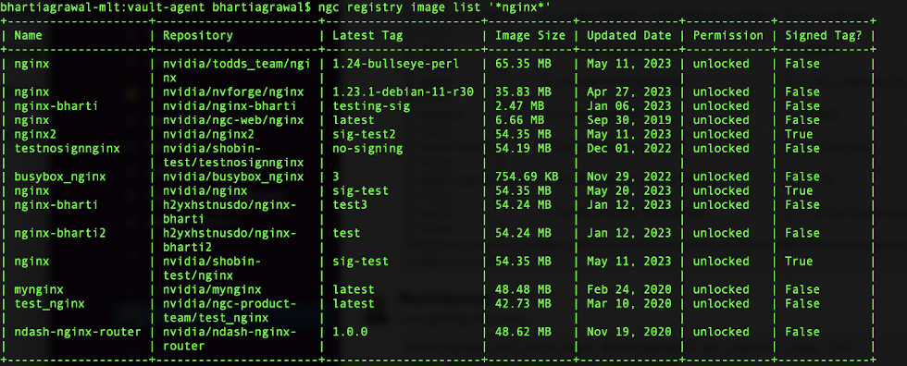This screenshot has width=907, height=366.
Task: Click repository 'nvidia/busybox_nginx'
Action: (x=233, y=177)
